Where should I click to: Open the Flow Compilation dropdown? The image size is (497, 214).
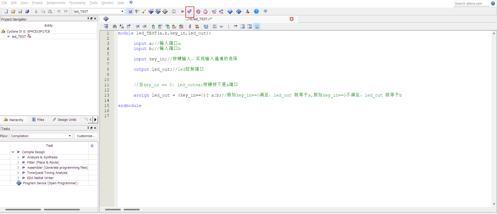tap(70, 136)
